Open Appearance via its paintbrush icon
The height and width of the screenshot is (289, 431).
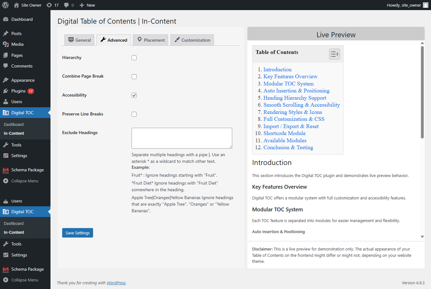pyautogui.click(x=6, y=80)
